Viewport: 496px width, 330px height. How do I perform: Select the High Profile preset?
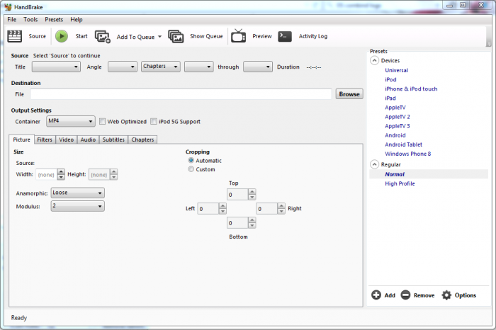pos(400,183)
